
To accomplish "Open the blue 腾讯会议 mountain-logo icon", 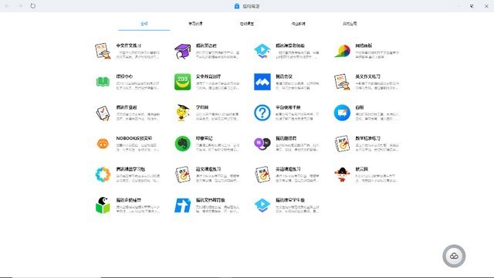I will [x=262, y=82].
